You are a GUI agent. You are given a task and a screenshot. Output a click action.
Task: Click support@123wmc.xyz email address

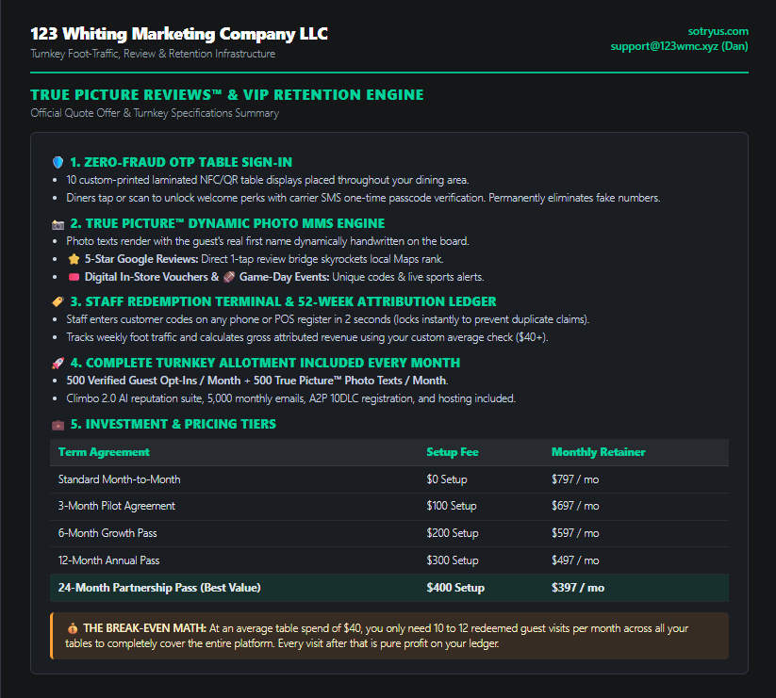[x=664, y=46]
